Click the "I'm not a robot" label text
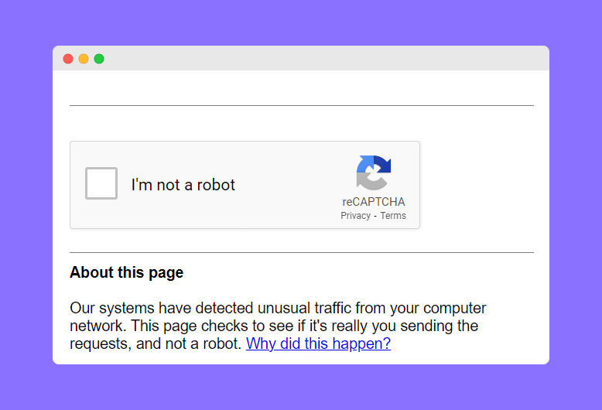Image resolution: width=602 pixels, height=410 pixels. tap(183, 185)
